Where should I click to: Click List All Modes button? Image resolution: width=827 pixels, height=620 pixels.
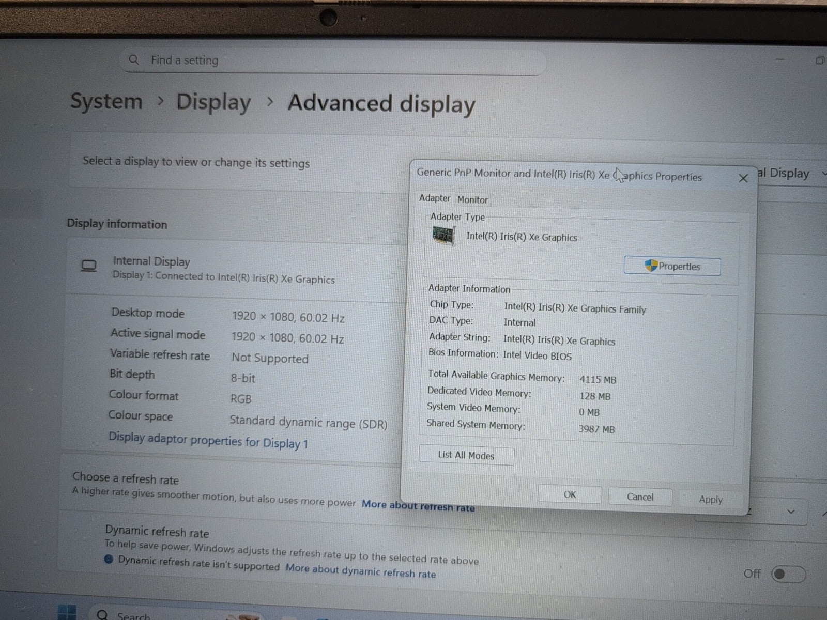click(466, 455)
